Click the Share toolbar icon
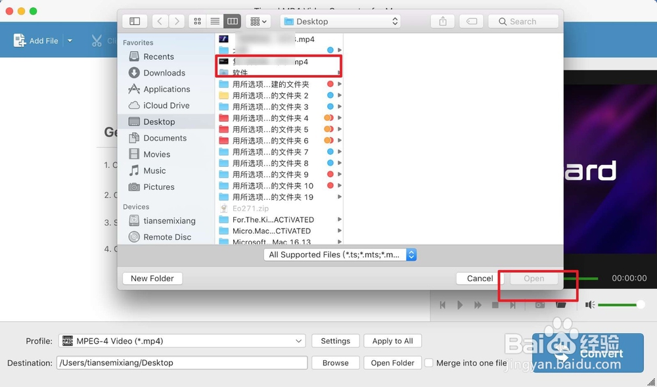This screenshot has width=657, height=387. (442, 22)
